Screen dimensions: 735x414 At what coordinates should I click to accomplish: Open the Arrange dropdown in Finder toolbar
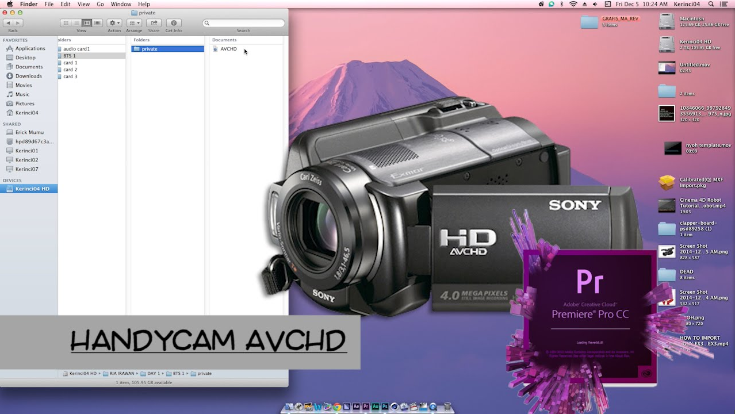134,23
